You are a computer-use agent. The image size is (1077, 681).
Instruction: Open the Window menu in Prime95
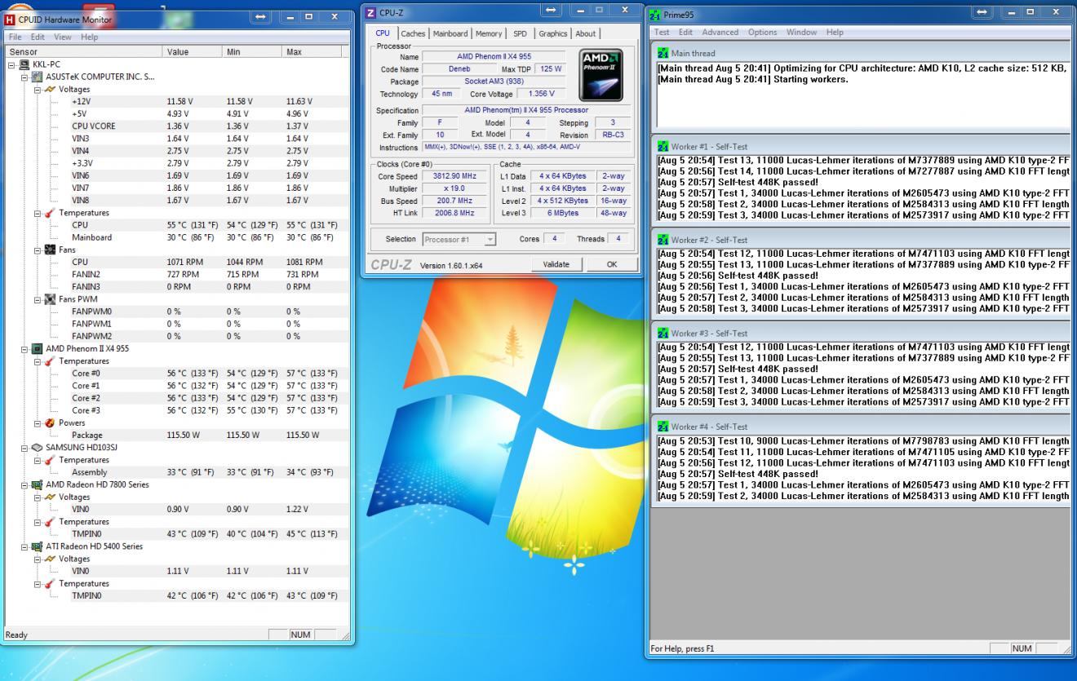(x=801, y=32)
